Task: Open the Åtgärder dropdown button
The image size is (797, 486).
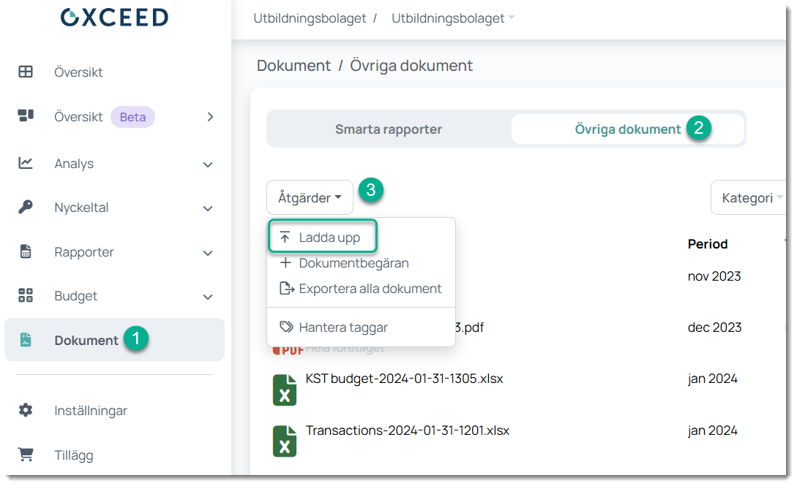Action: click(310, 198)
